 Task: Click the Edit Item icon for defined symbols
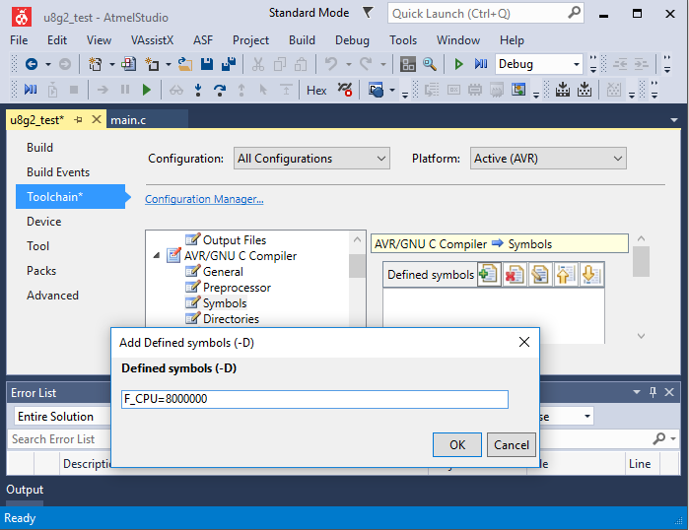pyautogui.click(x=539, y=275)
